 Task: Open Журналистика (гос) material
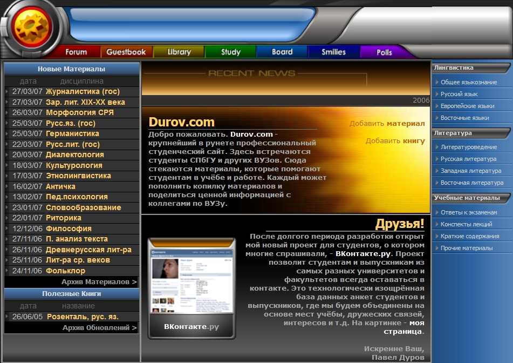83,91
